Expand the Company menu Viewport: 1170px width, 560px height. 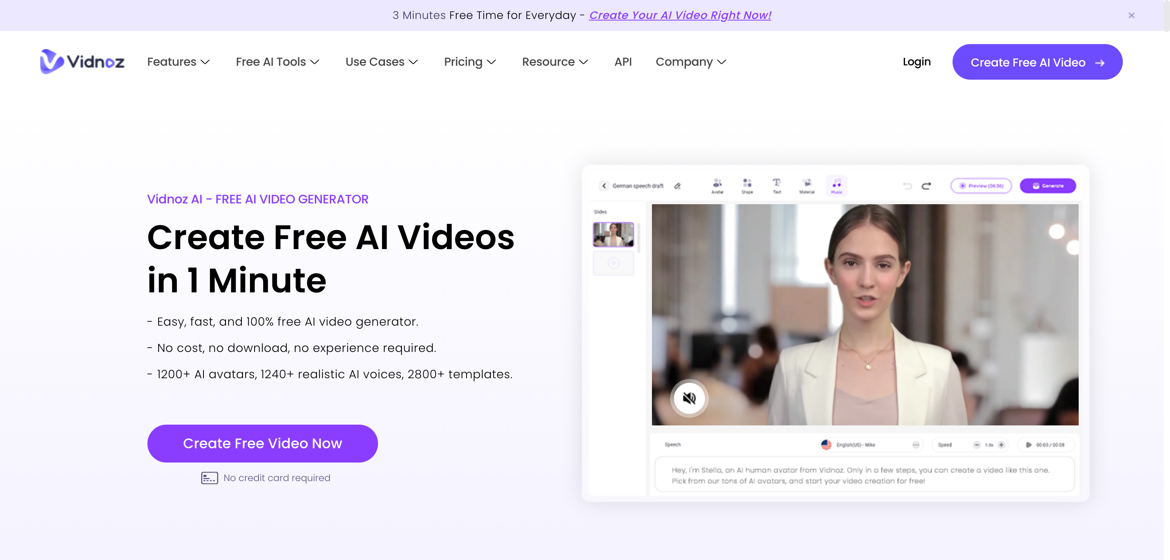tap(691, 62)
